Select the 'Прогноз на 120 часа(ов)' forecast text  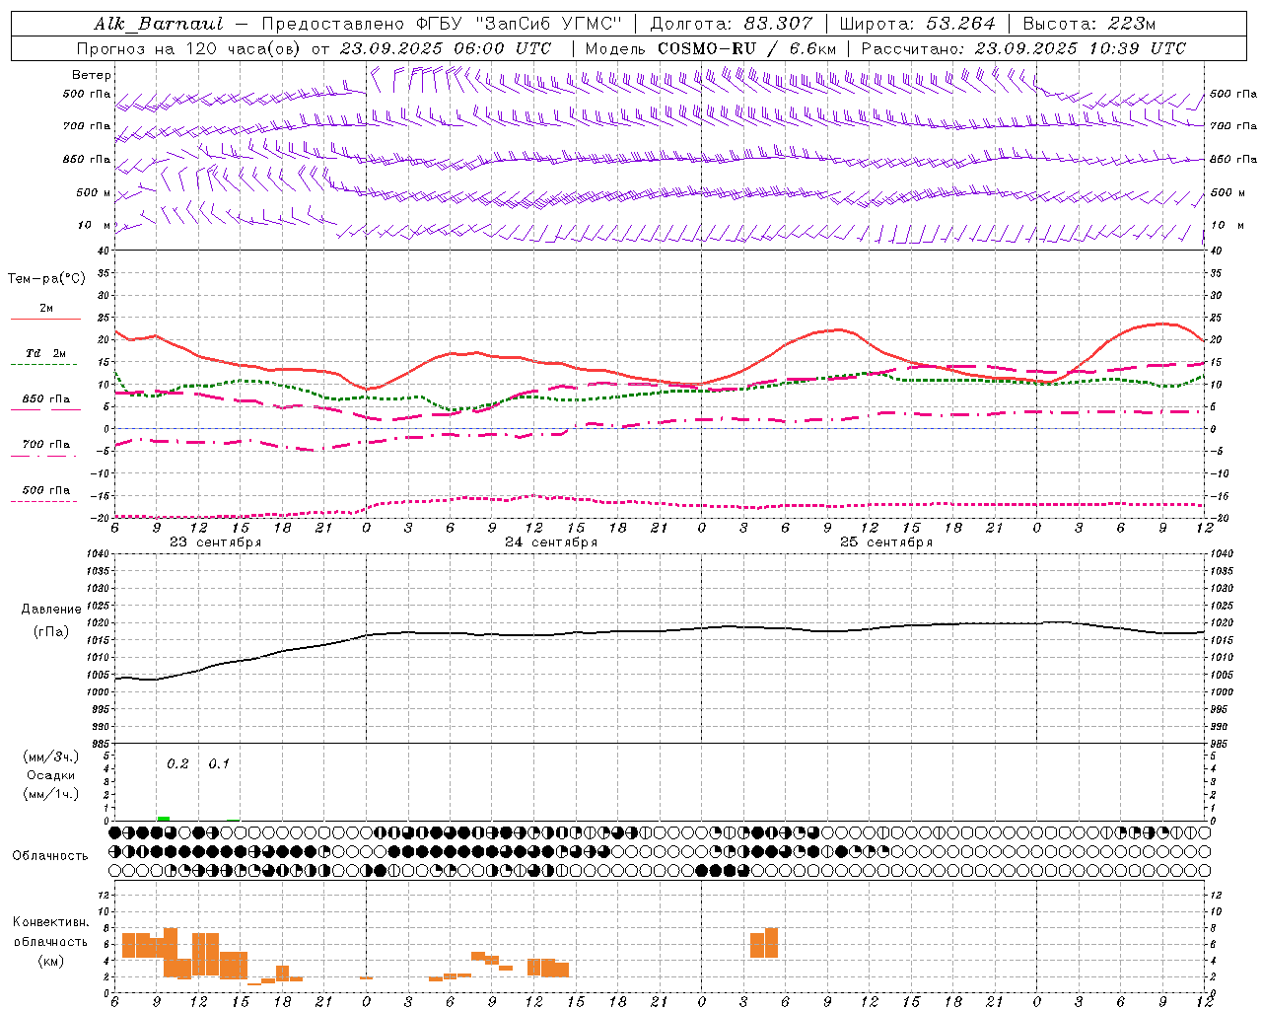(189, 48)
